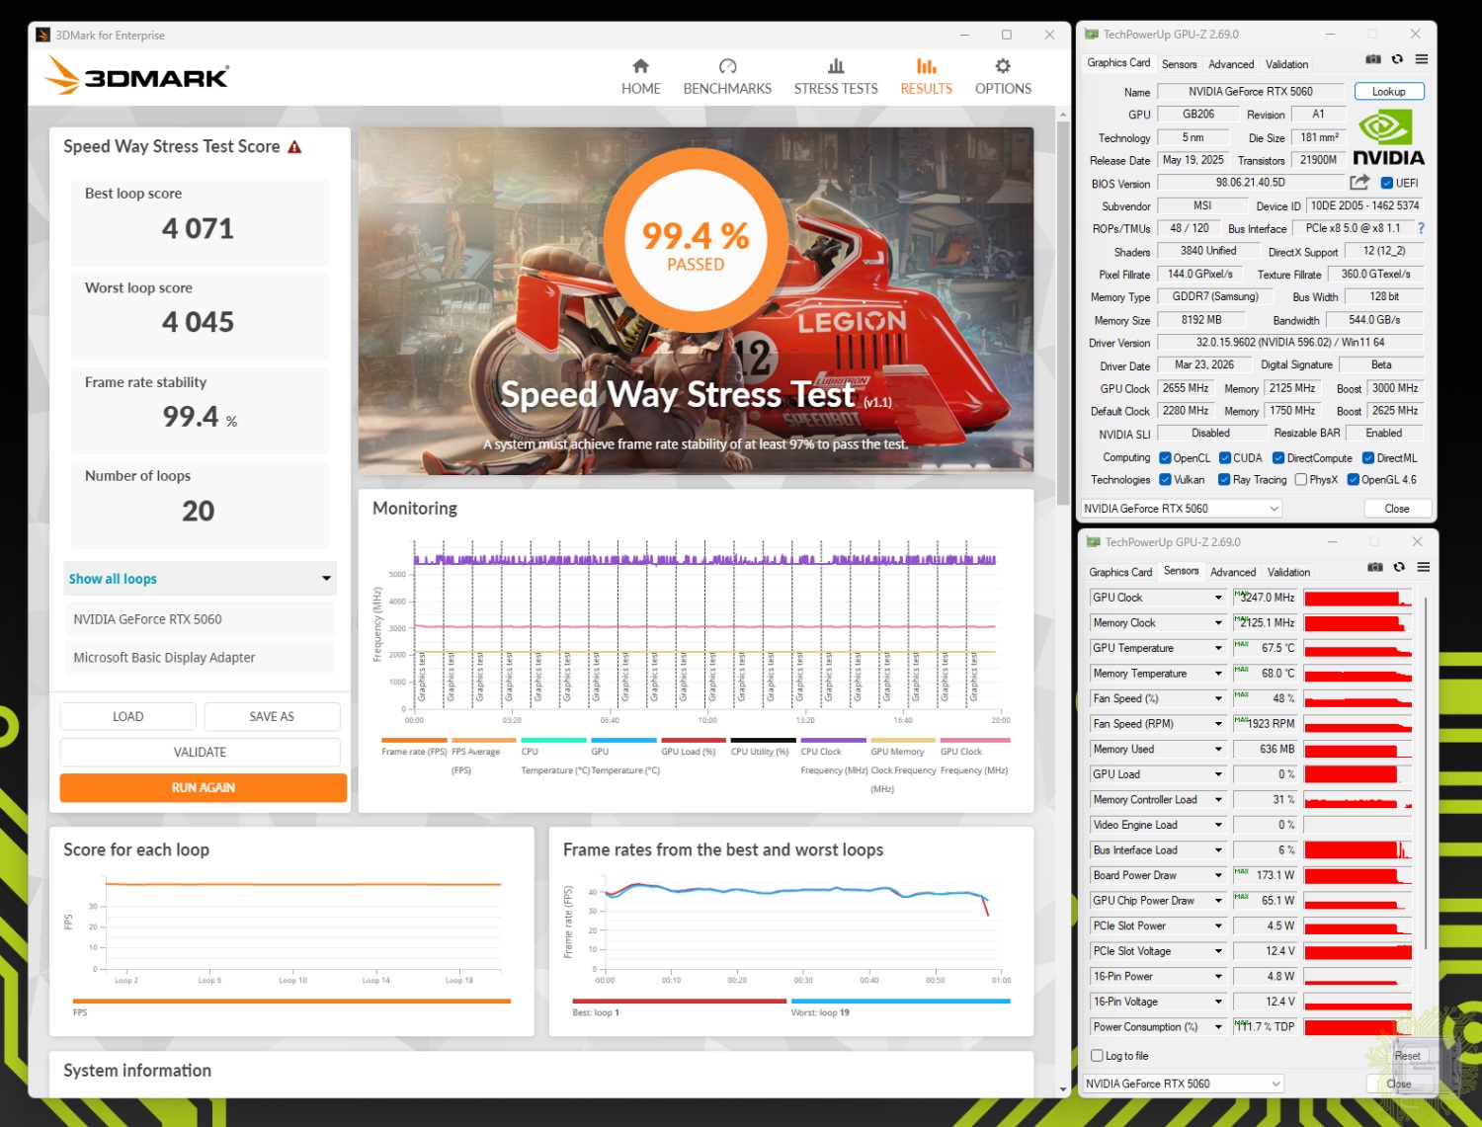Screen dimensions: 1482x1127
Task: Switch to the Validation tab in the Sensors window
Action: [1288, 572]
